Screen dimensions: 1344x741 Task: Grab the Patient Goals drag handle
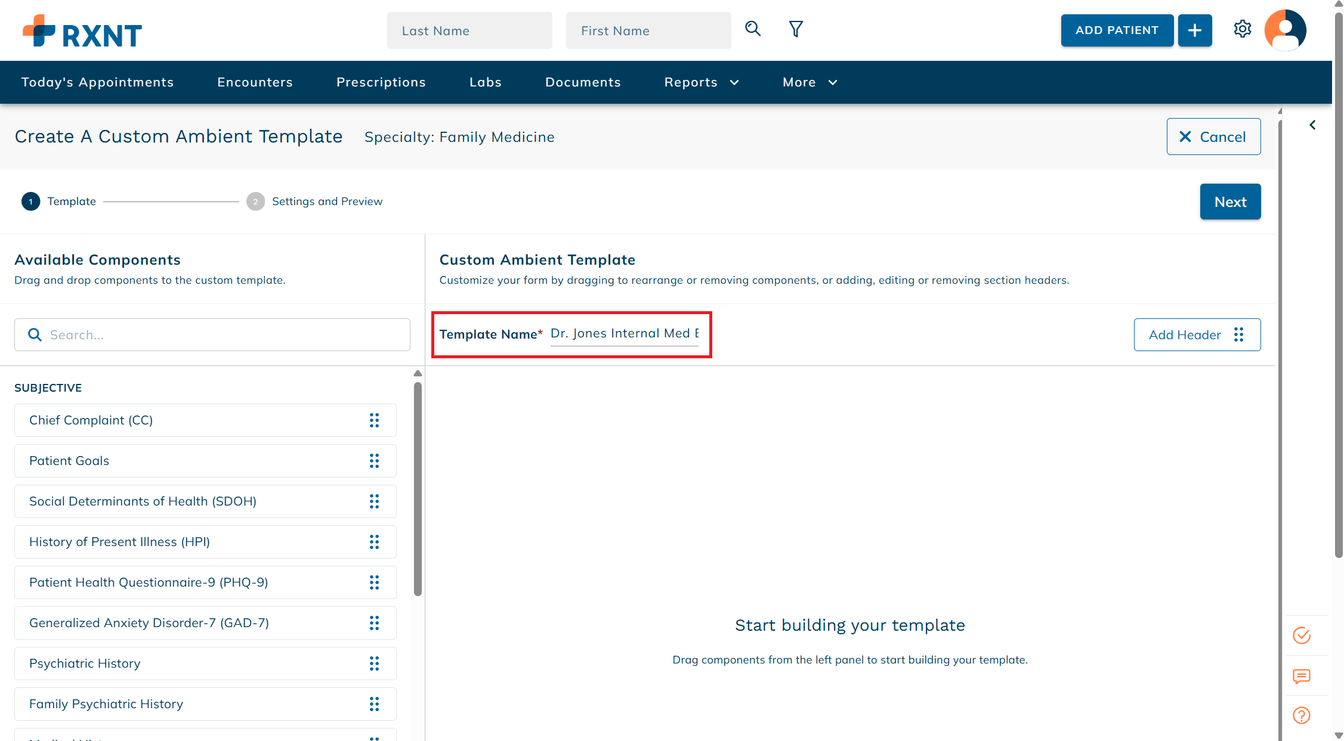[374, 461]
